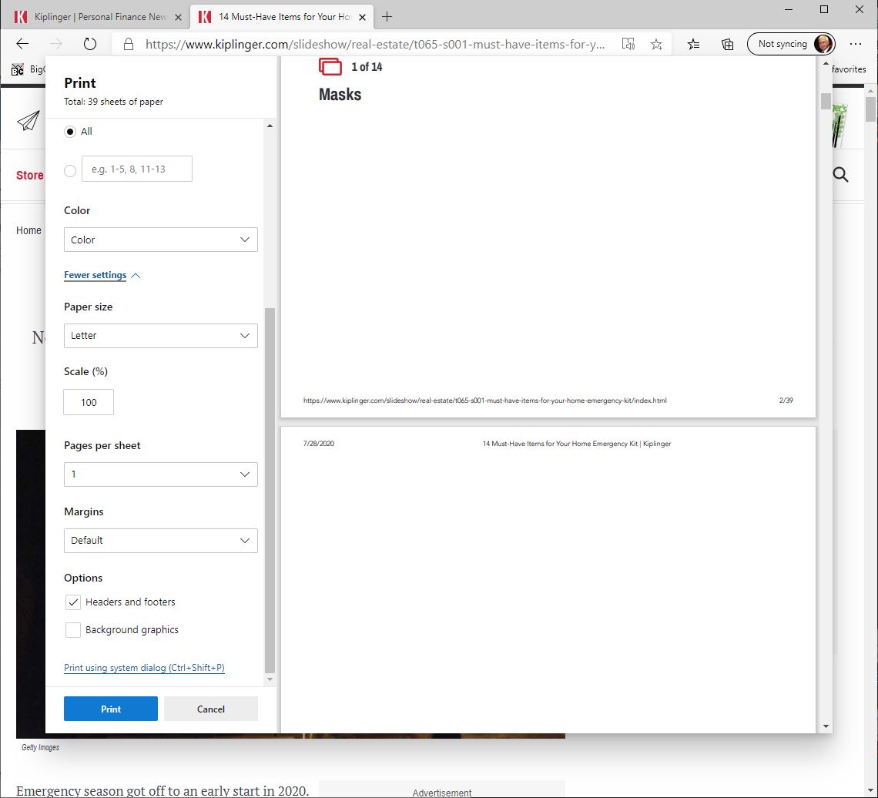The width and height of the screenshot is (878, 798).
Task: Click the paper plane newsletter icon on page
Action: click(28, 120)
